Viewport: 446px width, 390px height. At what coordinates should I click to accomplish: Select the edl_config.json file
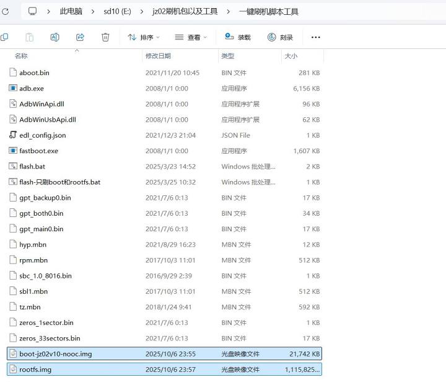click(x=42, y=135)
